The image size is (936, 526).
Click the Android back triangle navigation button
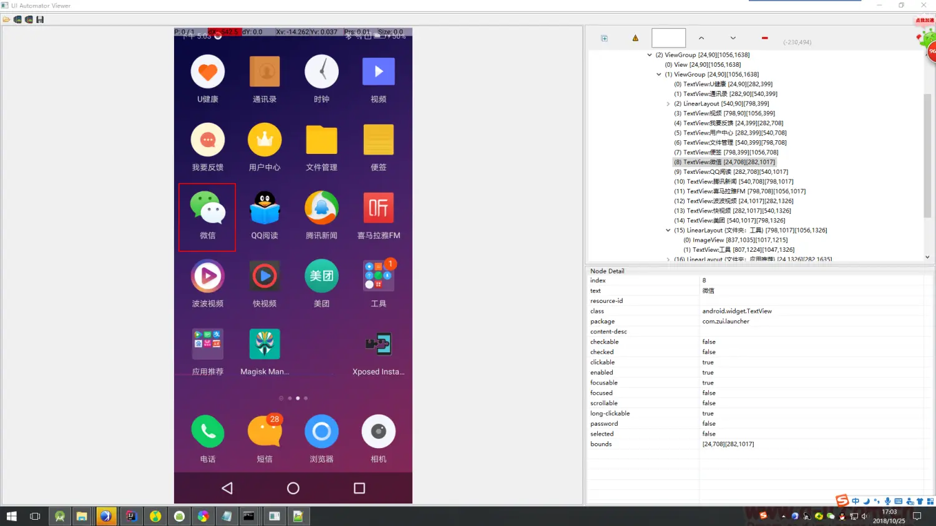227,489
